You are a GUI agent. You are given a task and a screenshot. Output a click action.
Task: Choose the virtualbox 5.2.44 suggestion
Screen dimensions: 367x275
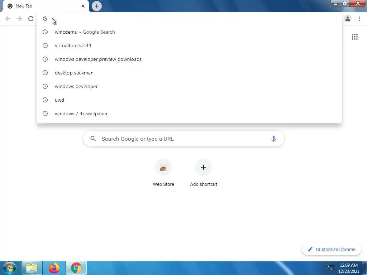pyautogui.click(x=189, y=45)
